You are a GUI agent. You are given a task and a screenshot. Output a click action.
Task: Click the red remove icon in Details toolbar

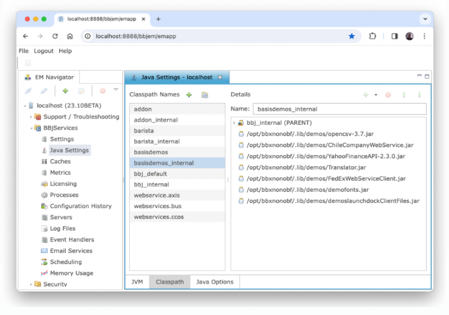point(388,94)
